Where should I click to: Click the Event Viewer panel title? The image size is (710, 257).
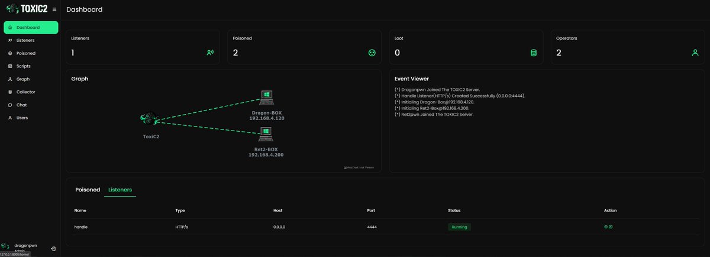[x=412, y=79]
